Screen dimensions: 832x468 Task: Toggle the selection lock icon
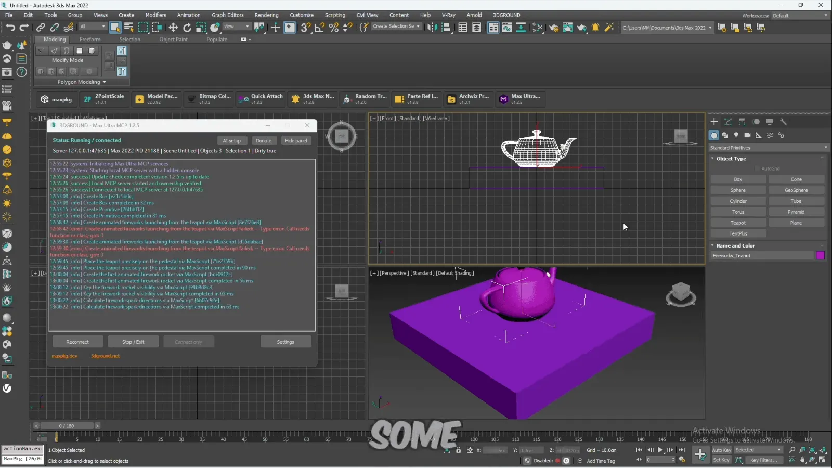point(458,450)
